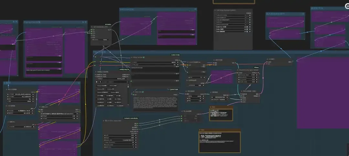
Task: Click arrow icon on last Fast Groups Bypasser row
Action: coord(250,32)
